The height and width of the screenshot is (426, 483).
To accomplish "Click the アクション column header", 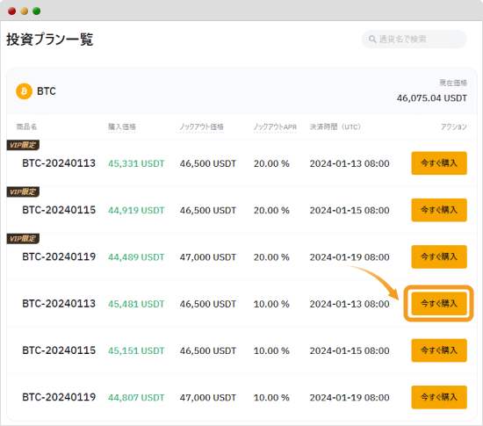I will (454, 126).
